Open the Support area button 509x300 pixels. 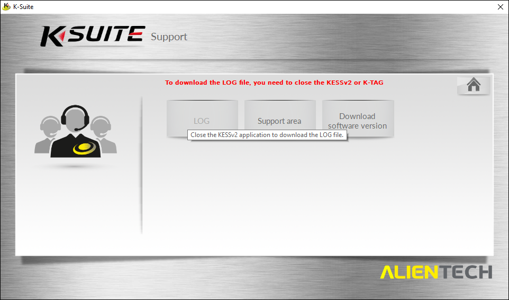tap(280, 119)
